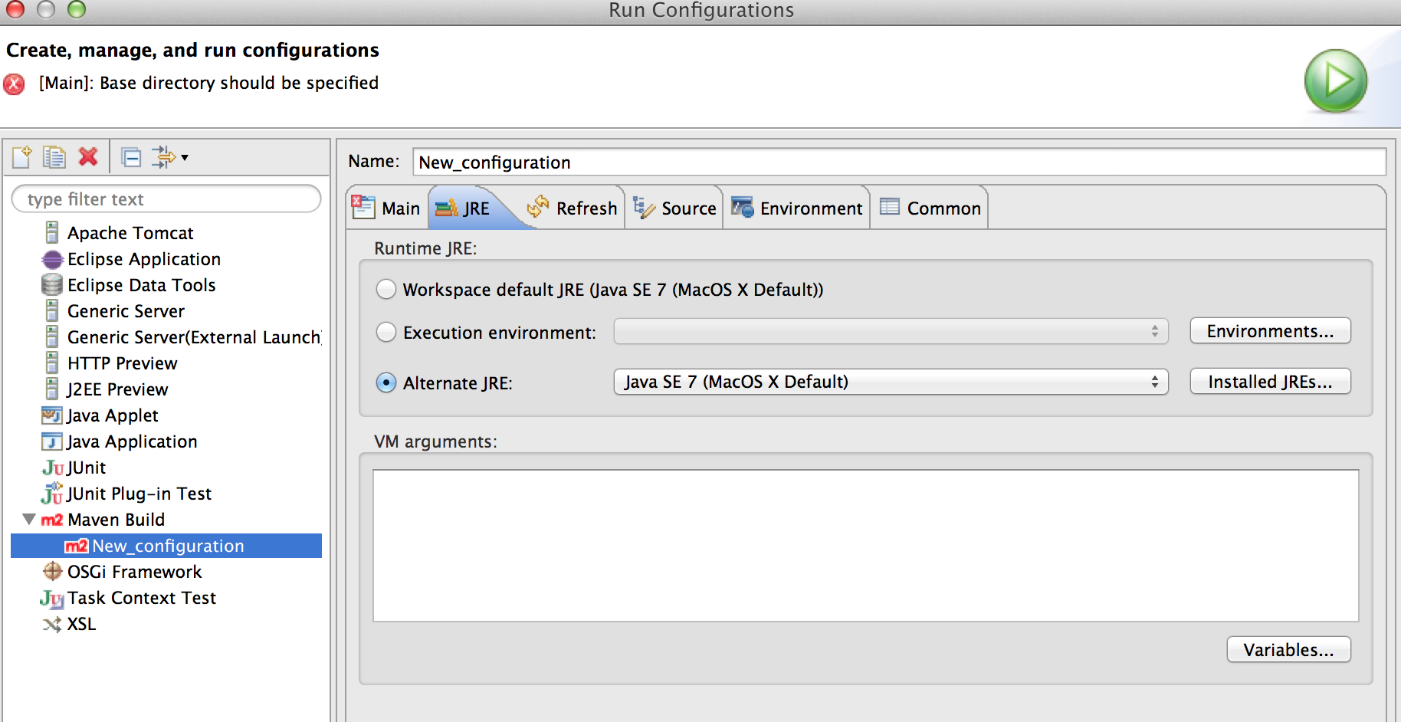
Task: Select Workspace default JRE radio button
Action: 386,289
